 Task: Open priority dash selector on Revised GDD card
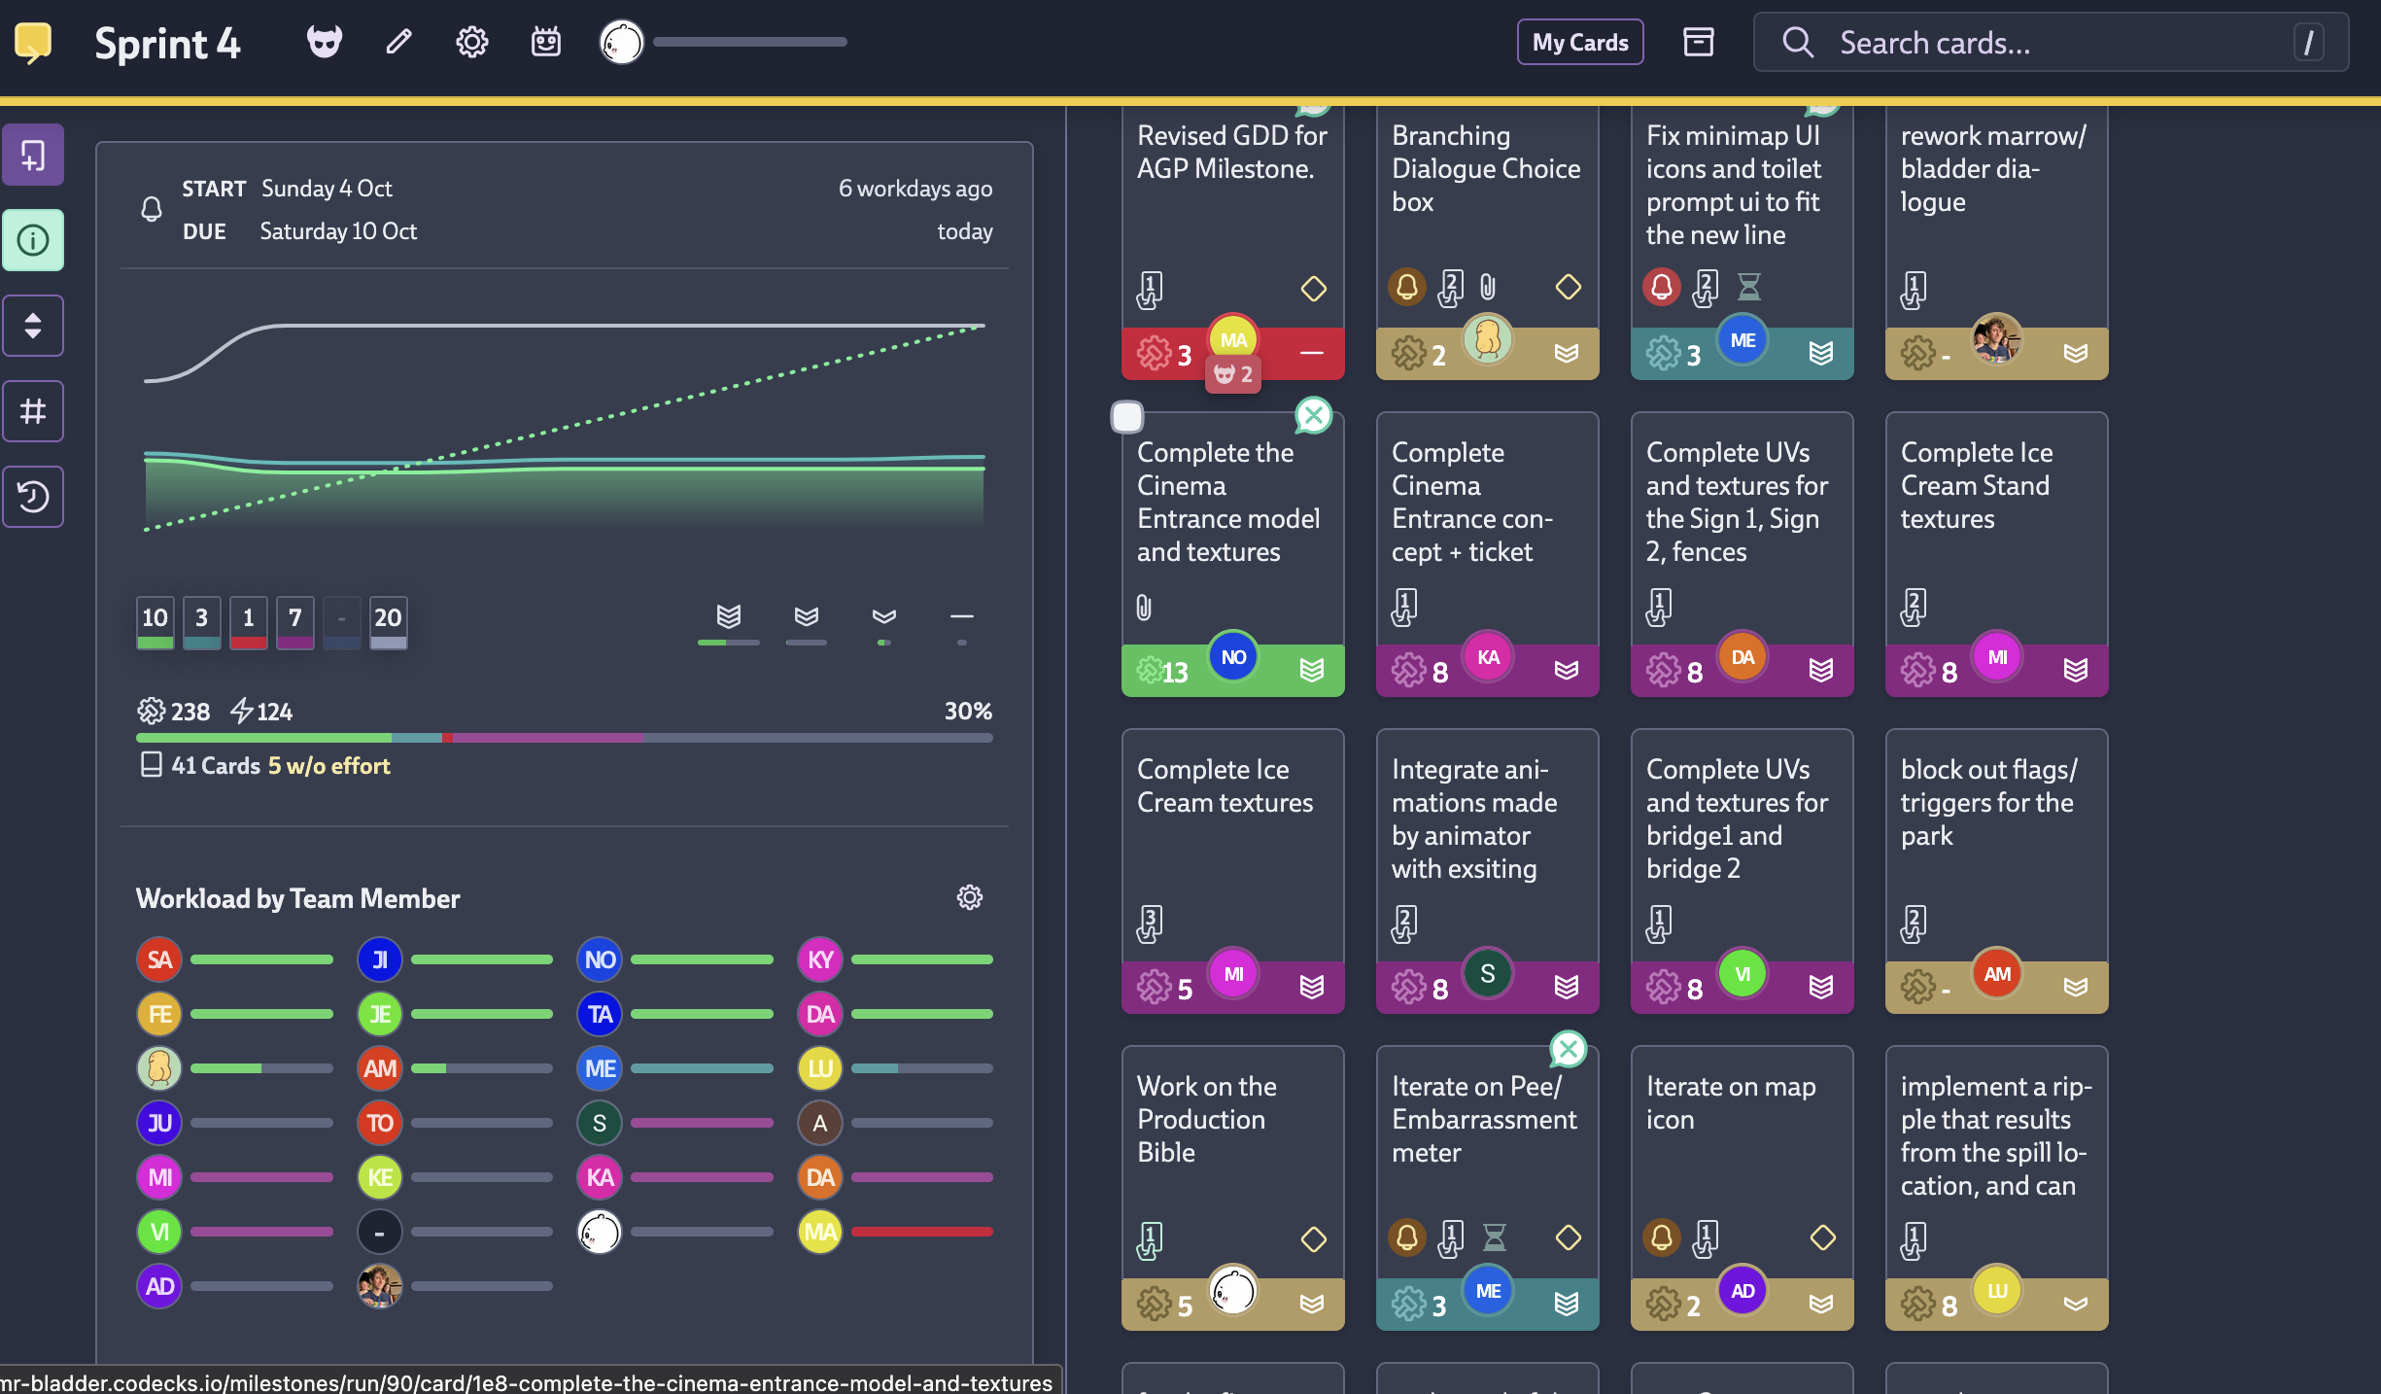point(1312,353)
